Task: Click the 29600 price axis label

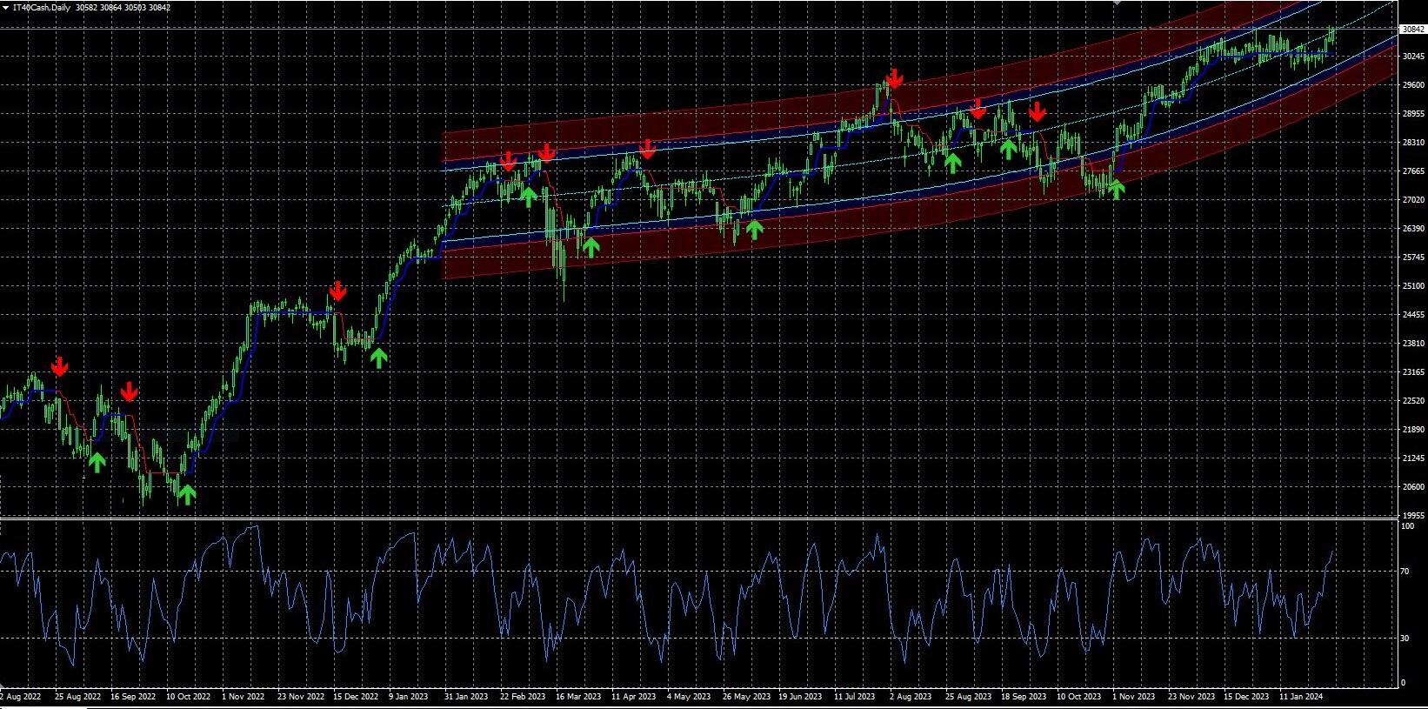Action: (1413, 85)
